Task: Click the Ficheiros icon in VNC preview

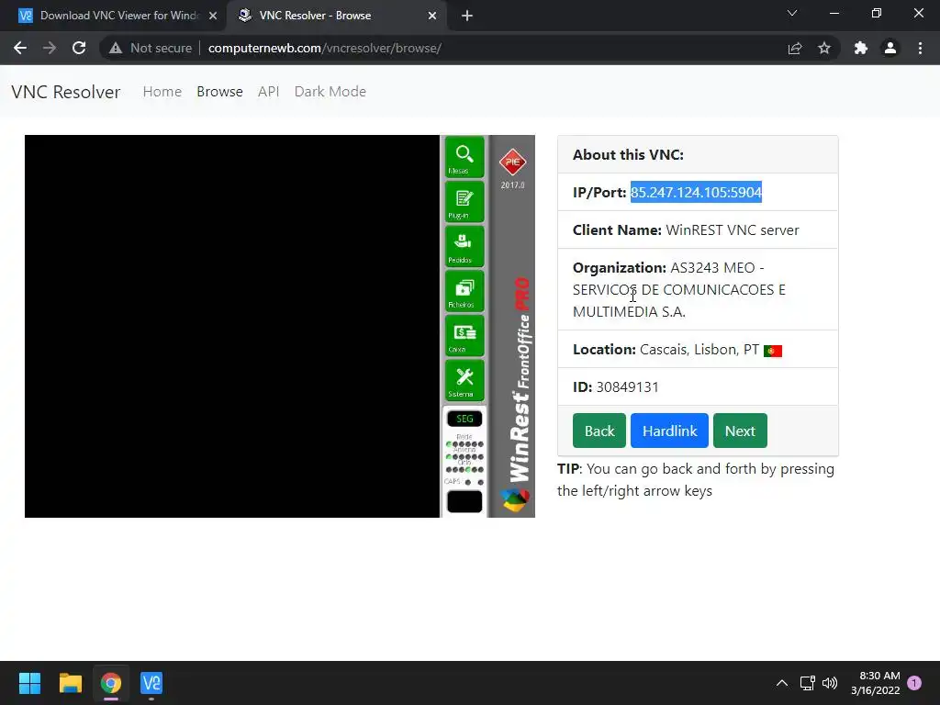Action: pyautogui.click(x=464, y=291)
